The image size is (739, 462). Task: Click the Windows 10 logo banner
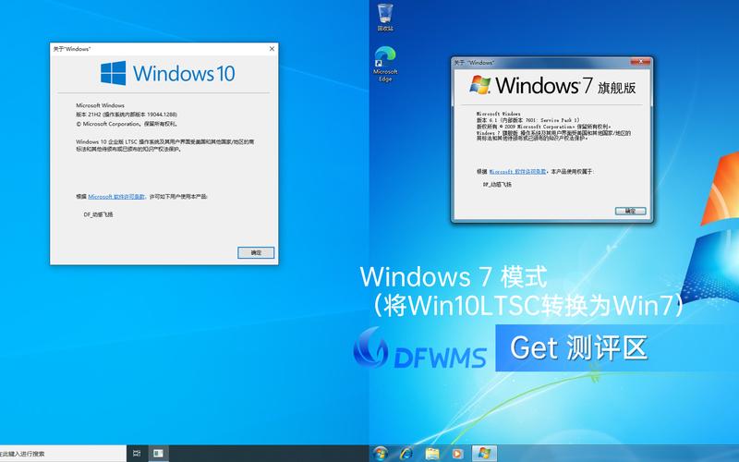pos(168,73)
